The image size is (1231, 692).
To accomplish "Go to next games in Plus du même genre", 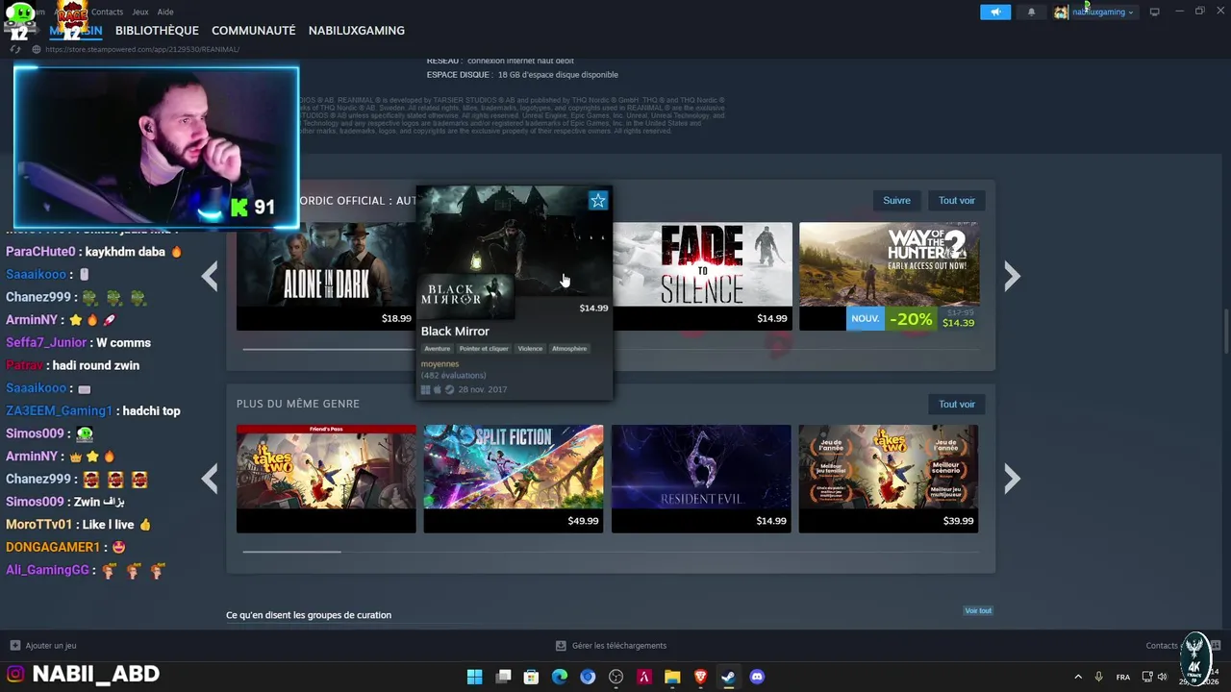I will (x=1012, y=479).
